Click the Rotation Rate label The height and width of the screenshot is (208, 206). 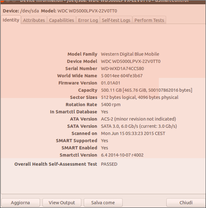pyautogui.click(x=81, y=105)
